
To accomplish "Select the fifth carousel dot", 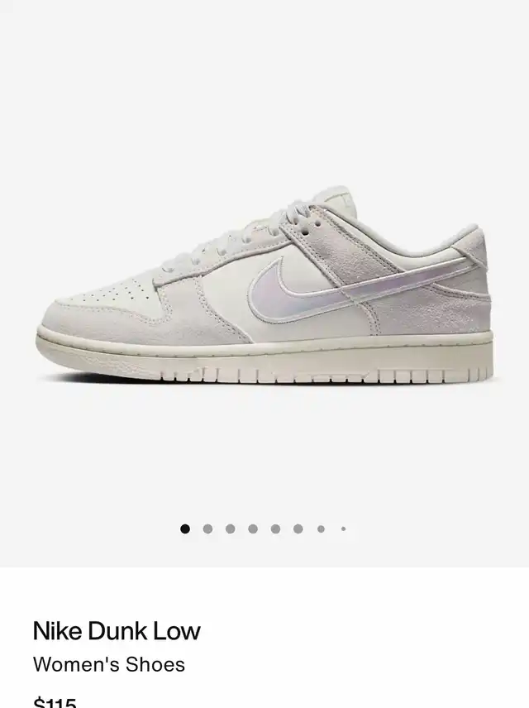I will click(x=275, y=529).
